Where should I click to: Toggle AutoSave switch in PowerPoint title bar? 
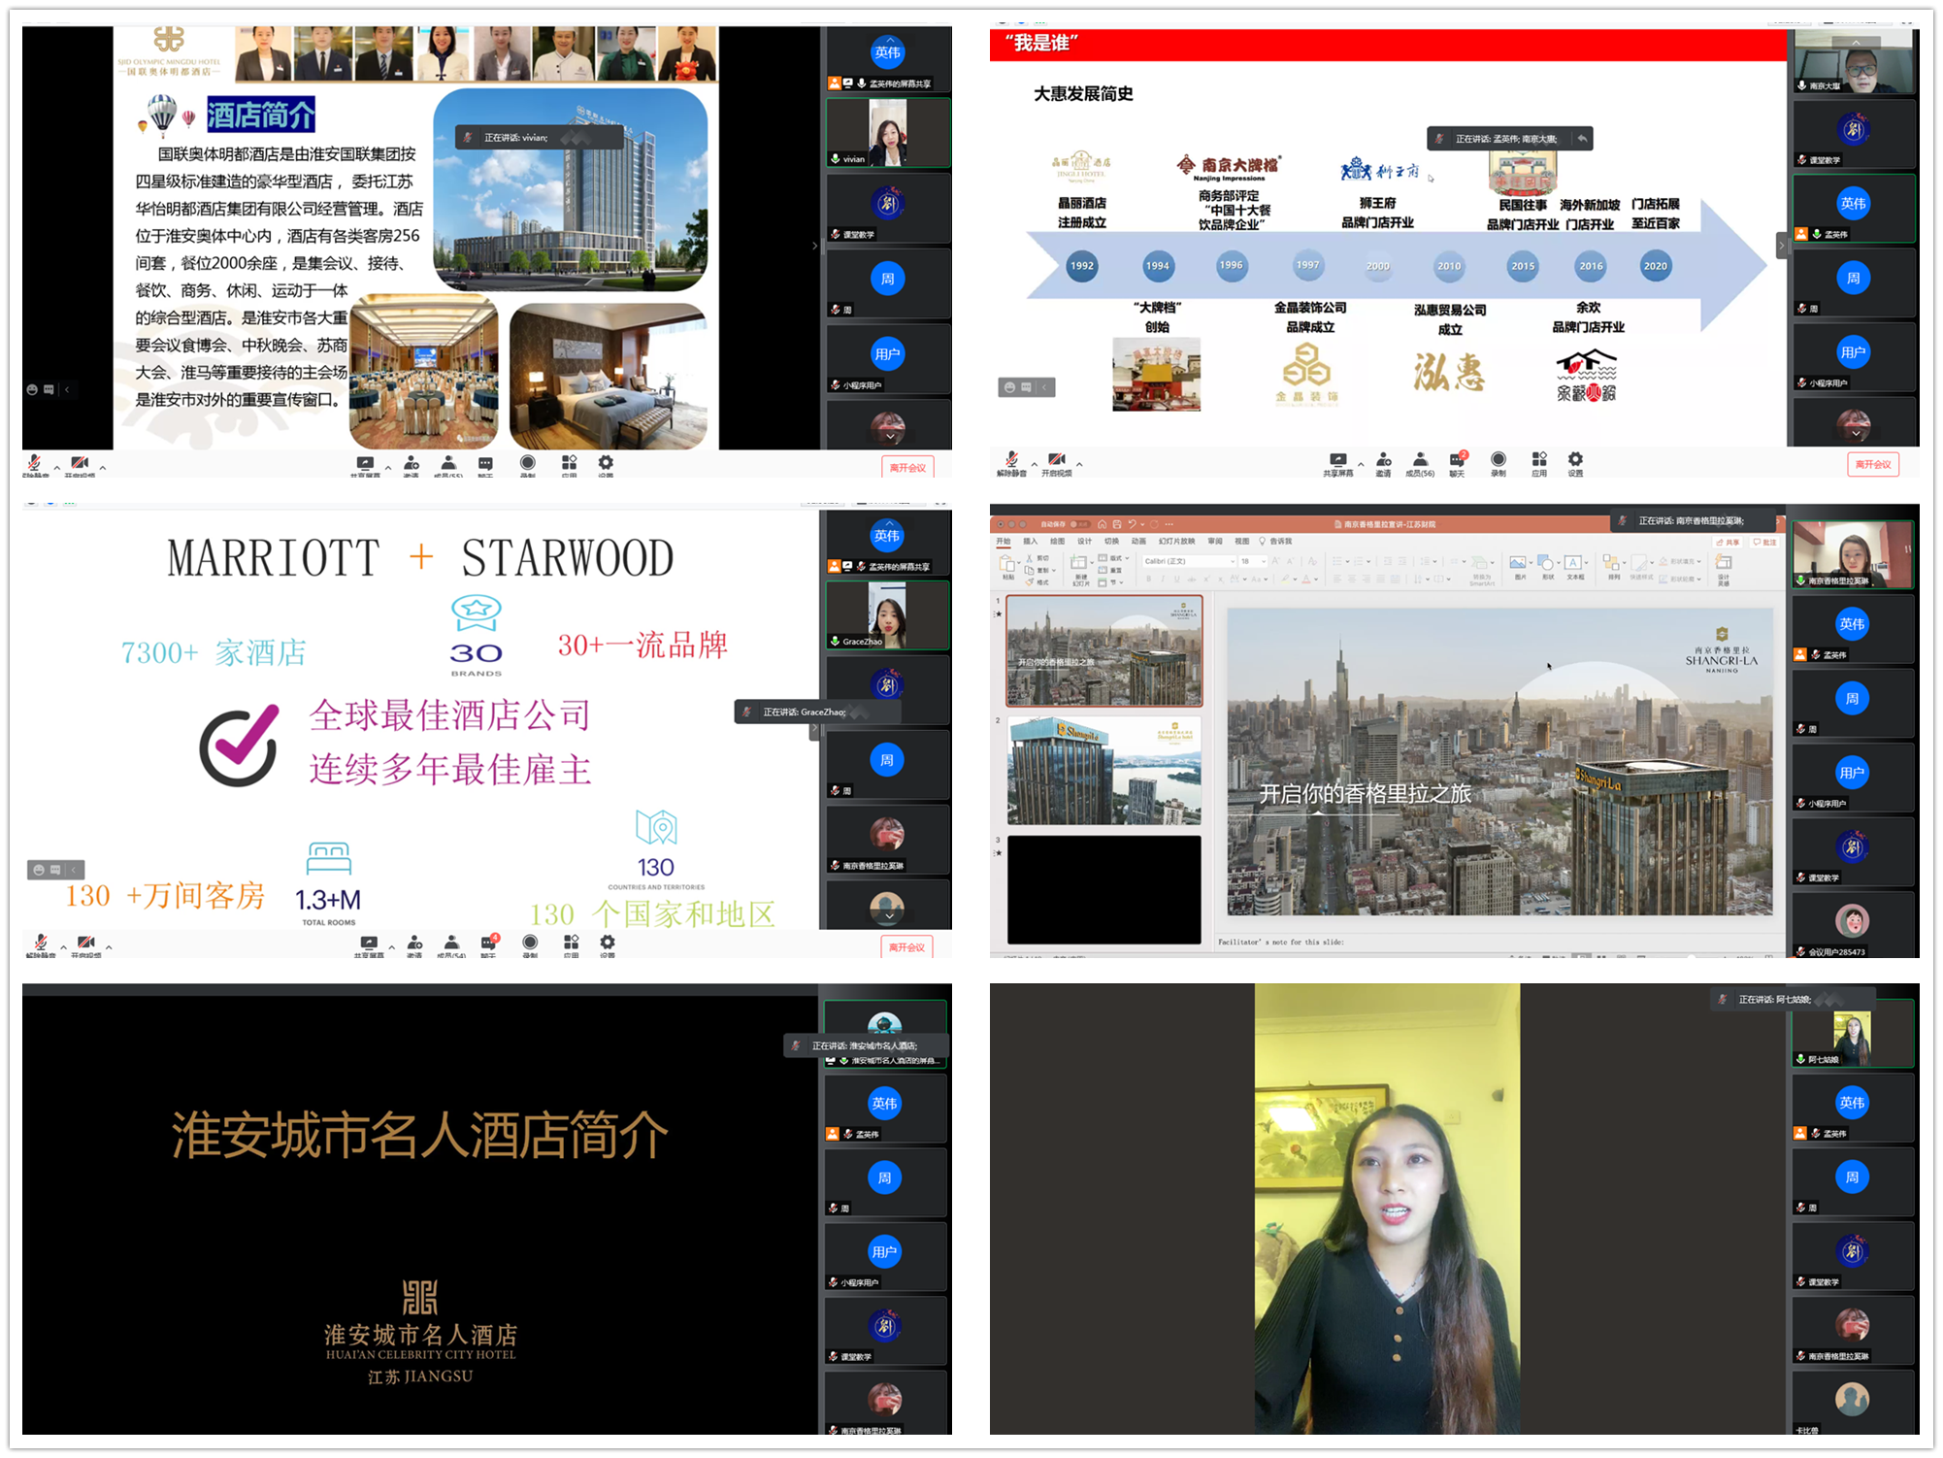(1081, 524)
